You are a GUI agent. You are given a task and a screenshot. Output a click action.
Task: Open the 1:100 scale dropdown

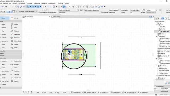click(x=69, y=92)
